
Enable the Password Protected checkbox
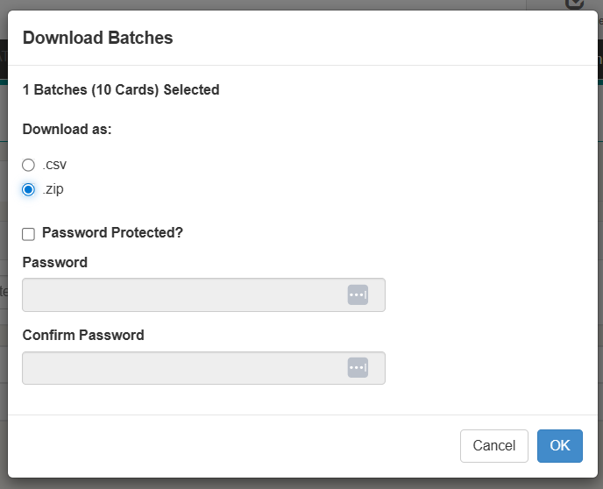point(29,234)
